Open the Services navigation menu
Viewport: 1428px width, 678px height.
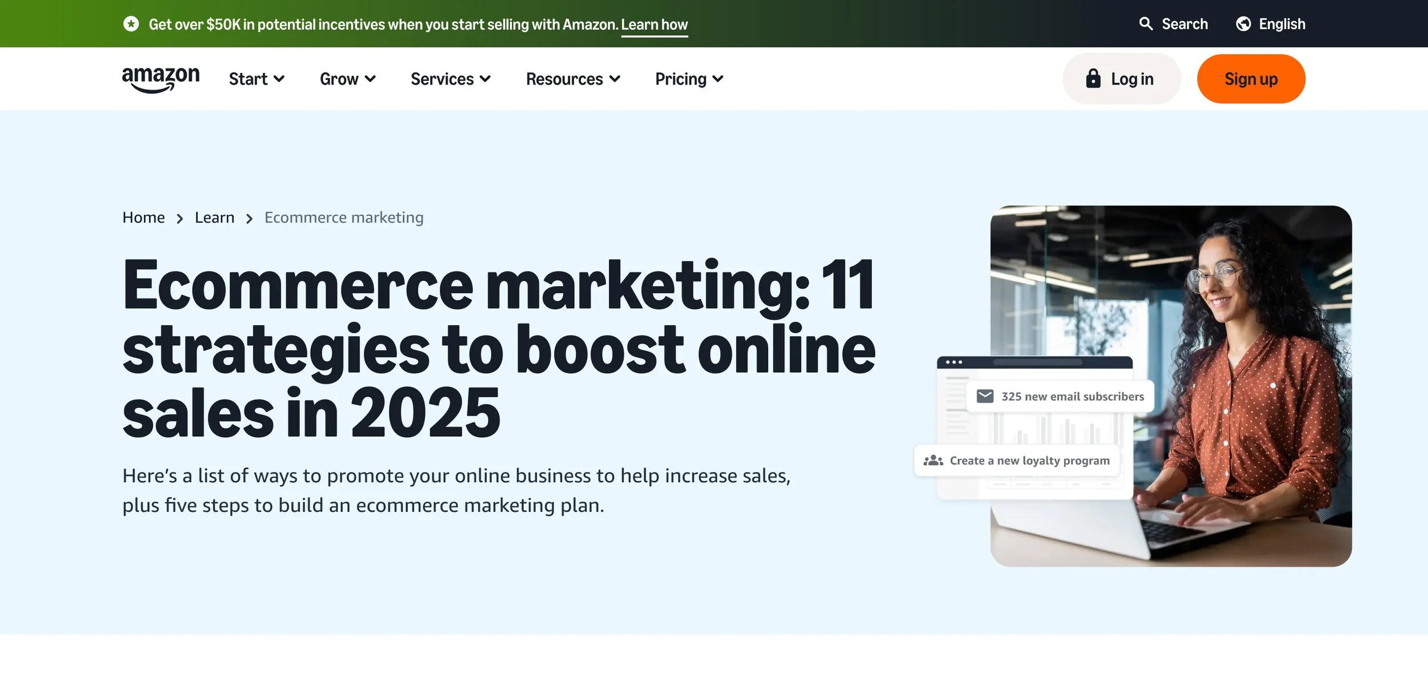point(451,79)
